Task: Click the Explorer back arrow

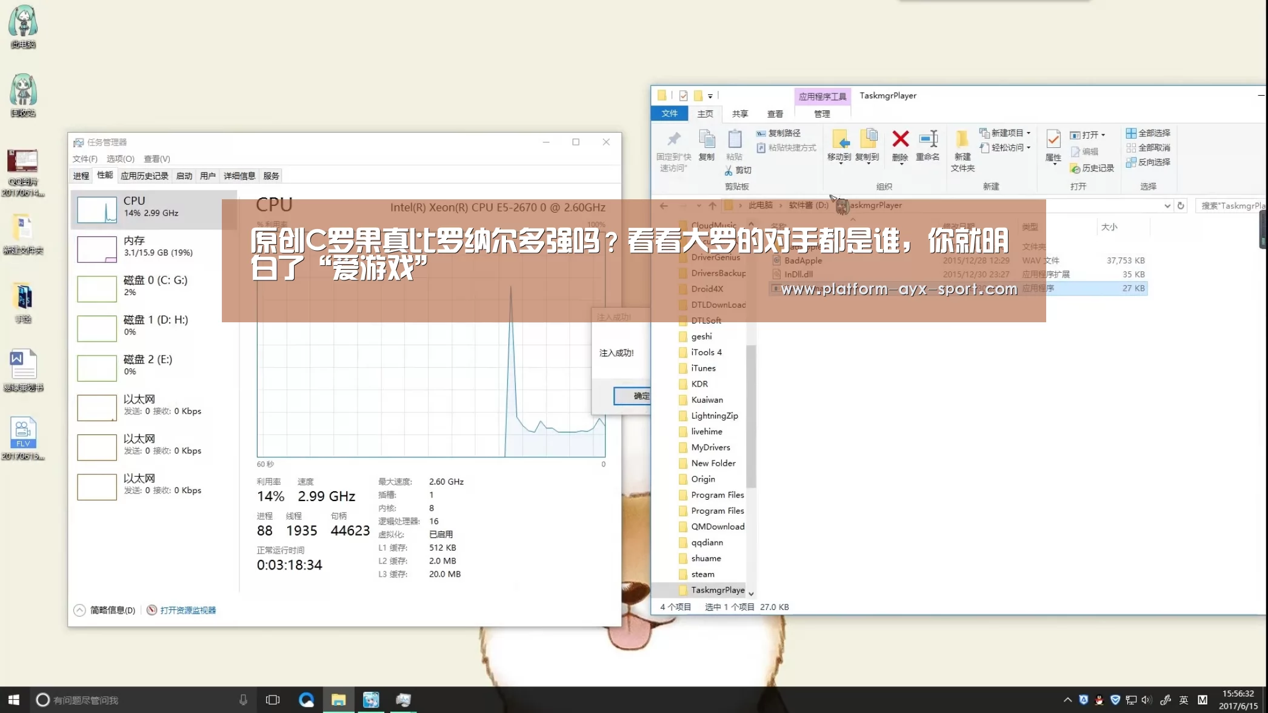Action: [x=664, y=206]
